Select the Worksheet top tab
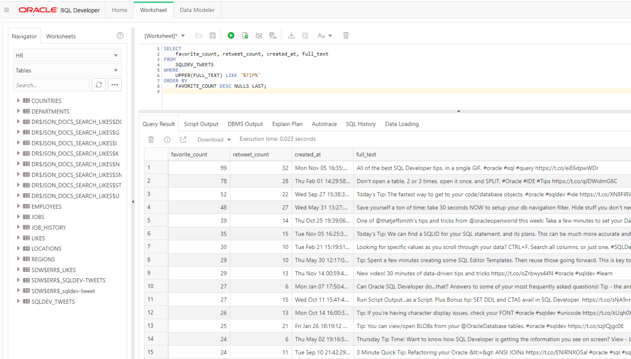 (153, 10)
